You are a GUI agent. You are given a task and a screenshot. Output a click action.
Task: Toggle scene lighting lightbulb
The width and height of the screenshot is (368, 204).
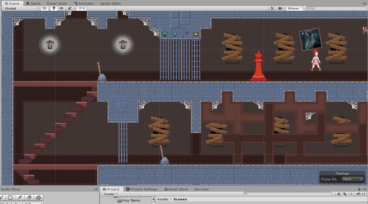coord(54,8)
